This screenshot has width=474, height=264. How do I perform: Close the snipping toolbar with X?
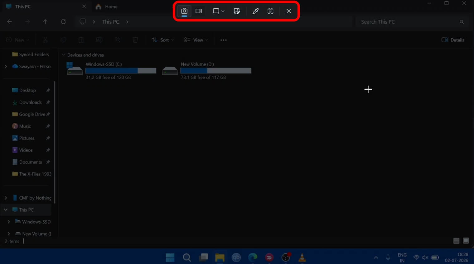[x=289, y=11]
